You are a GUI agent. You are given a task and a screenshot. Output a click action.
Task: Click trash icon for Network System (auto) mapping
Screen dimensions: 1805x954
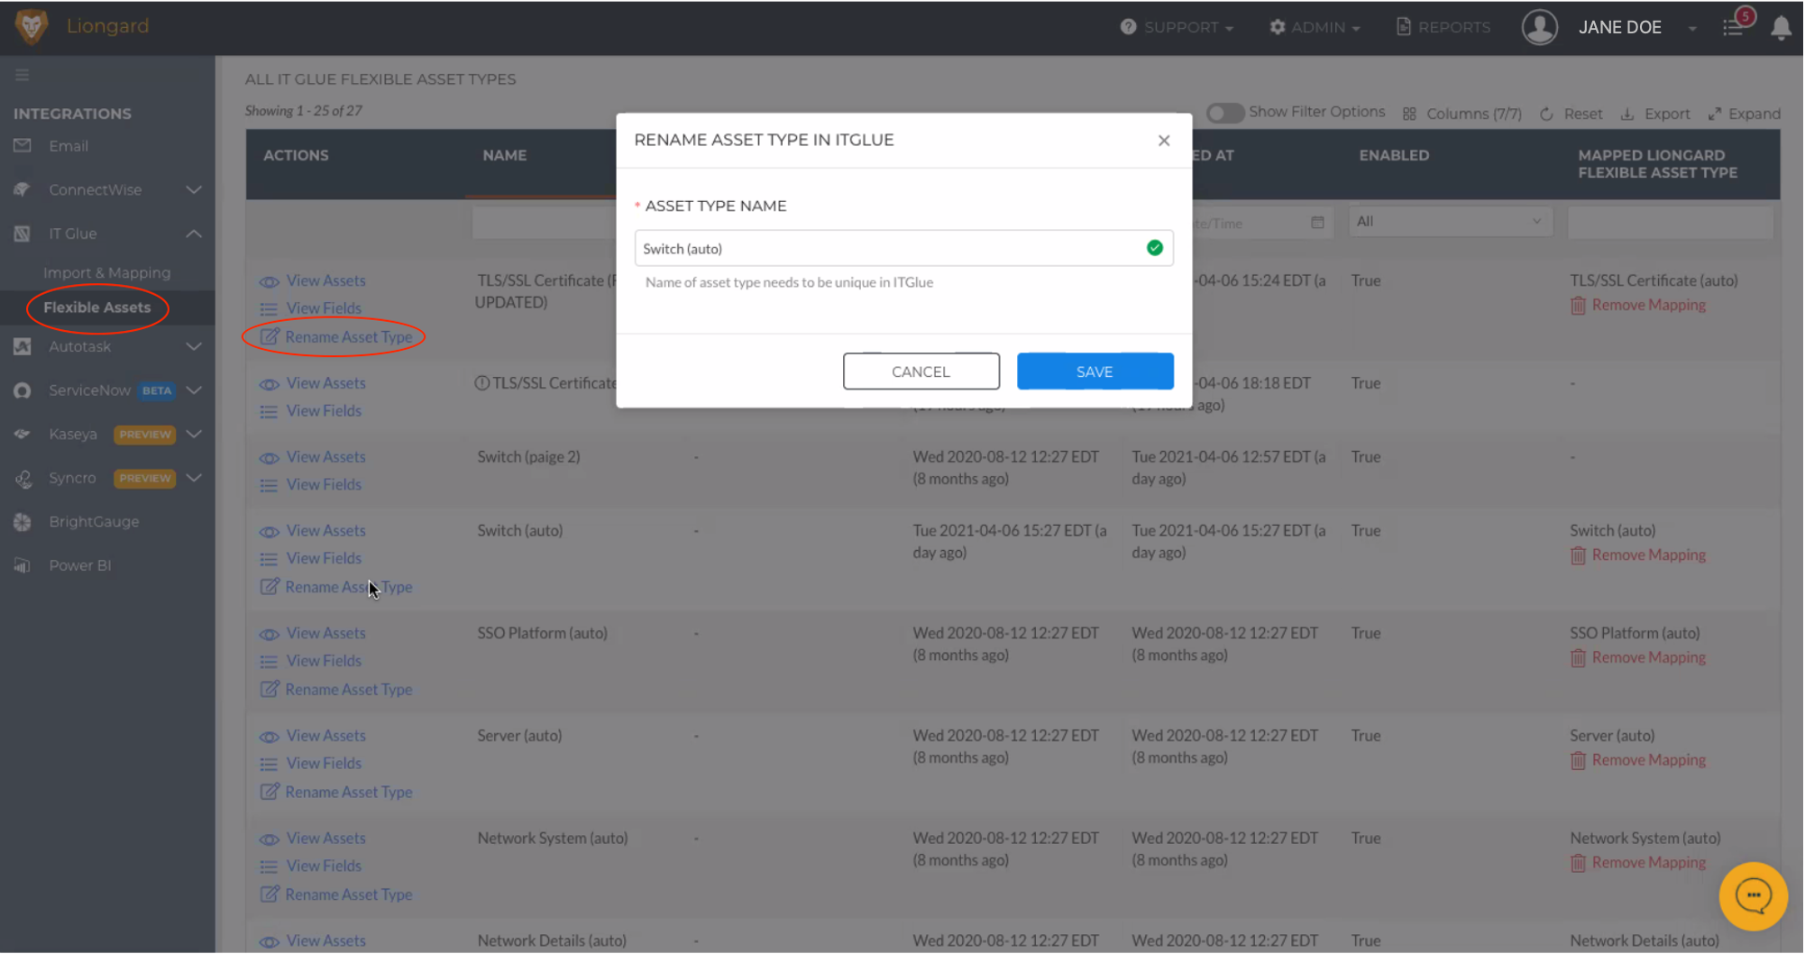pyautogui.click(x=1578, y=864)
